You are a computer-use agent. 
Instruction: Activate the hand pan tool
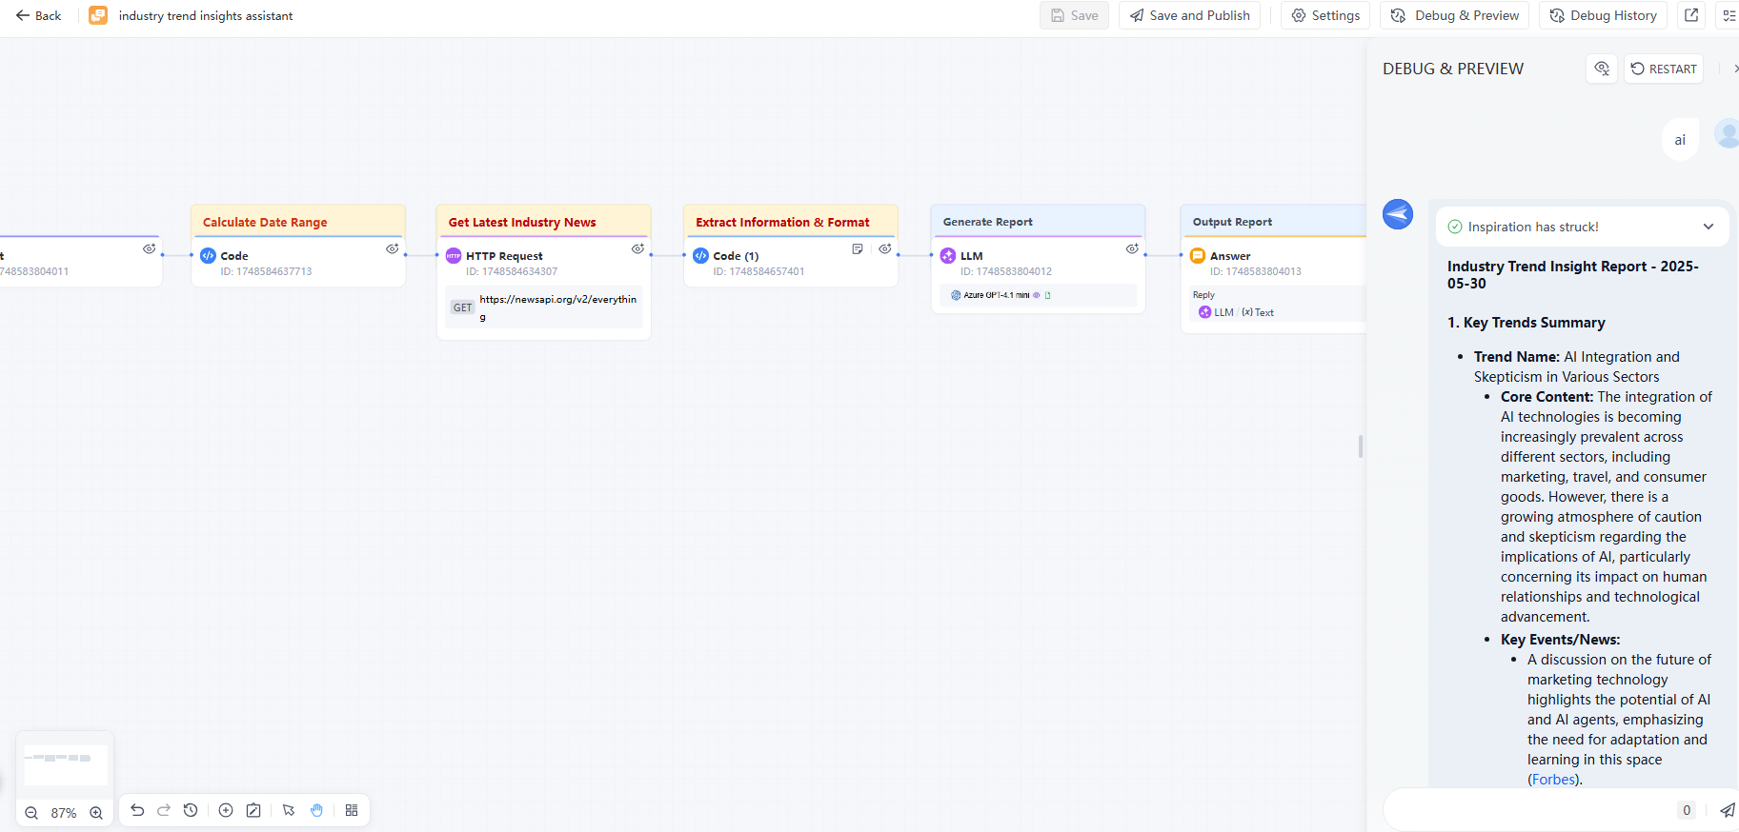[316, 810]
